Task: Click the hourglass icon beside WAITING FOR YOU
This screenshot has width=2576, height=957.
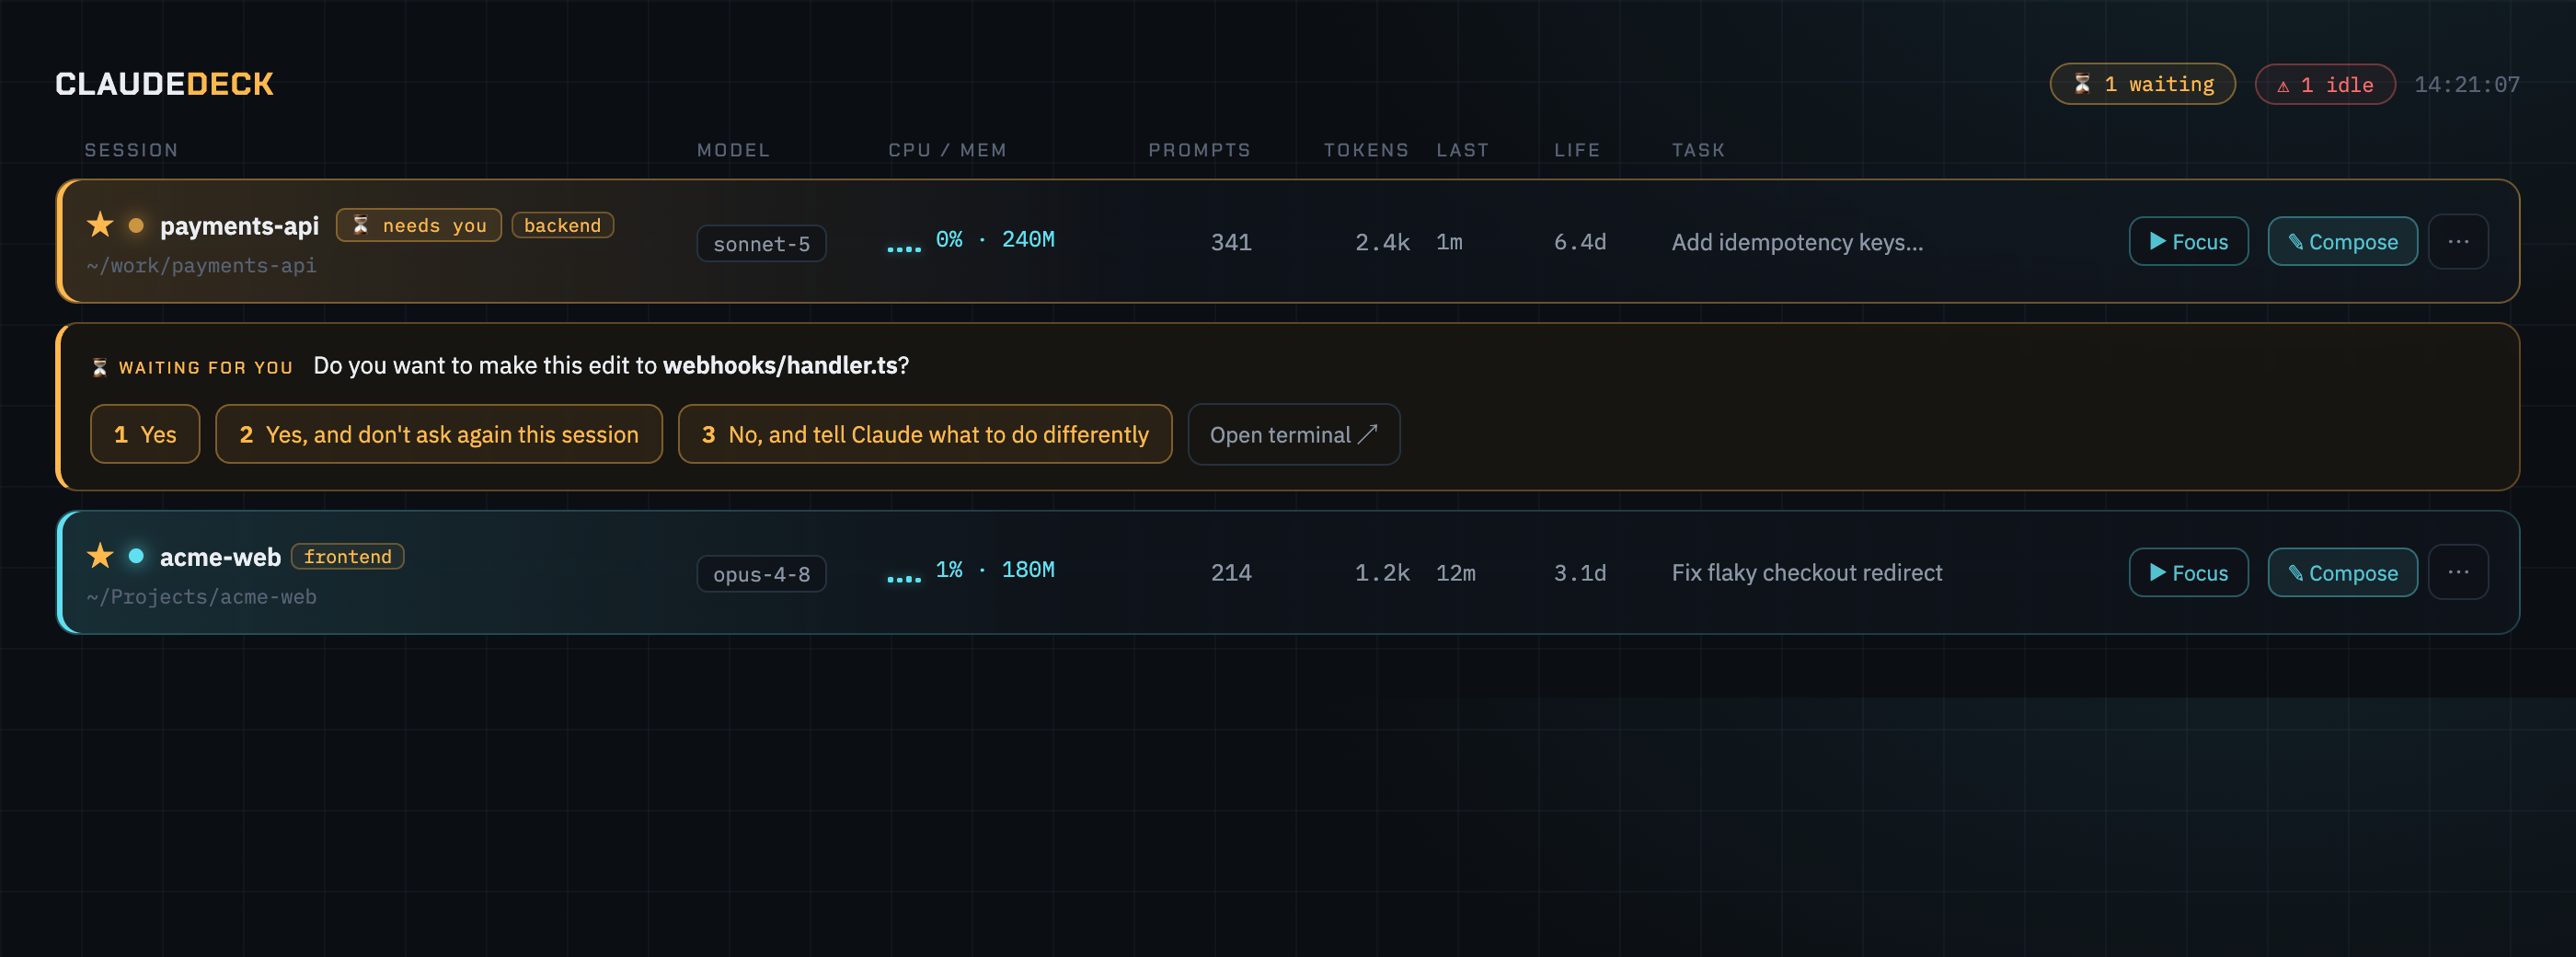Action: (x=99, y=367)
